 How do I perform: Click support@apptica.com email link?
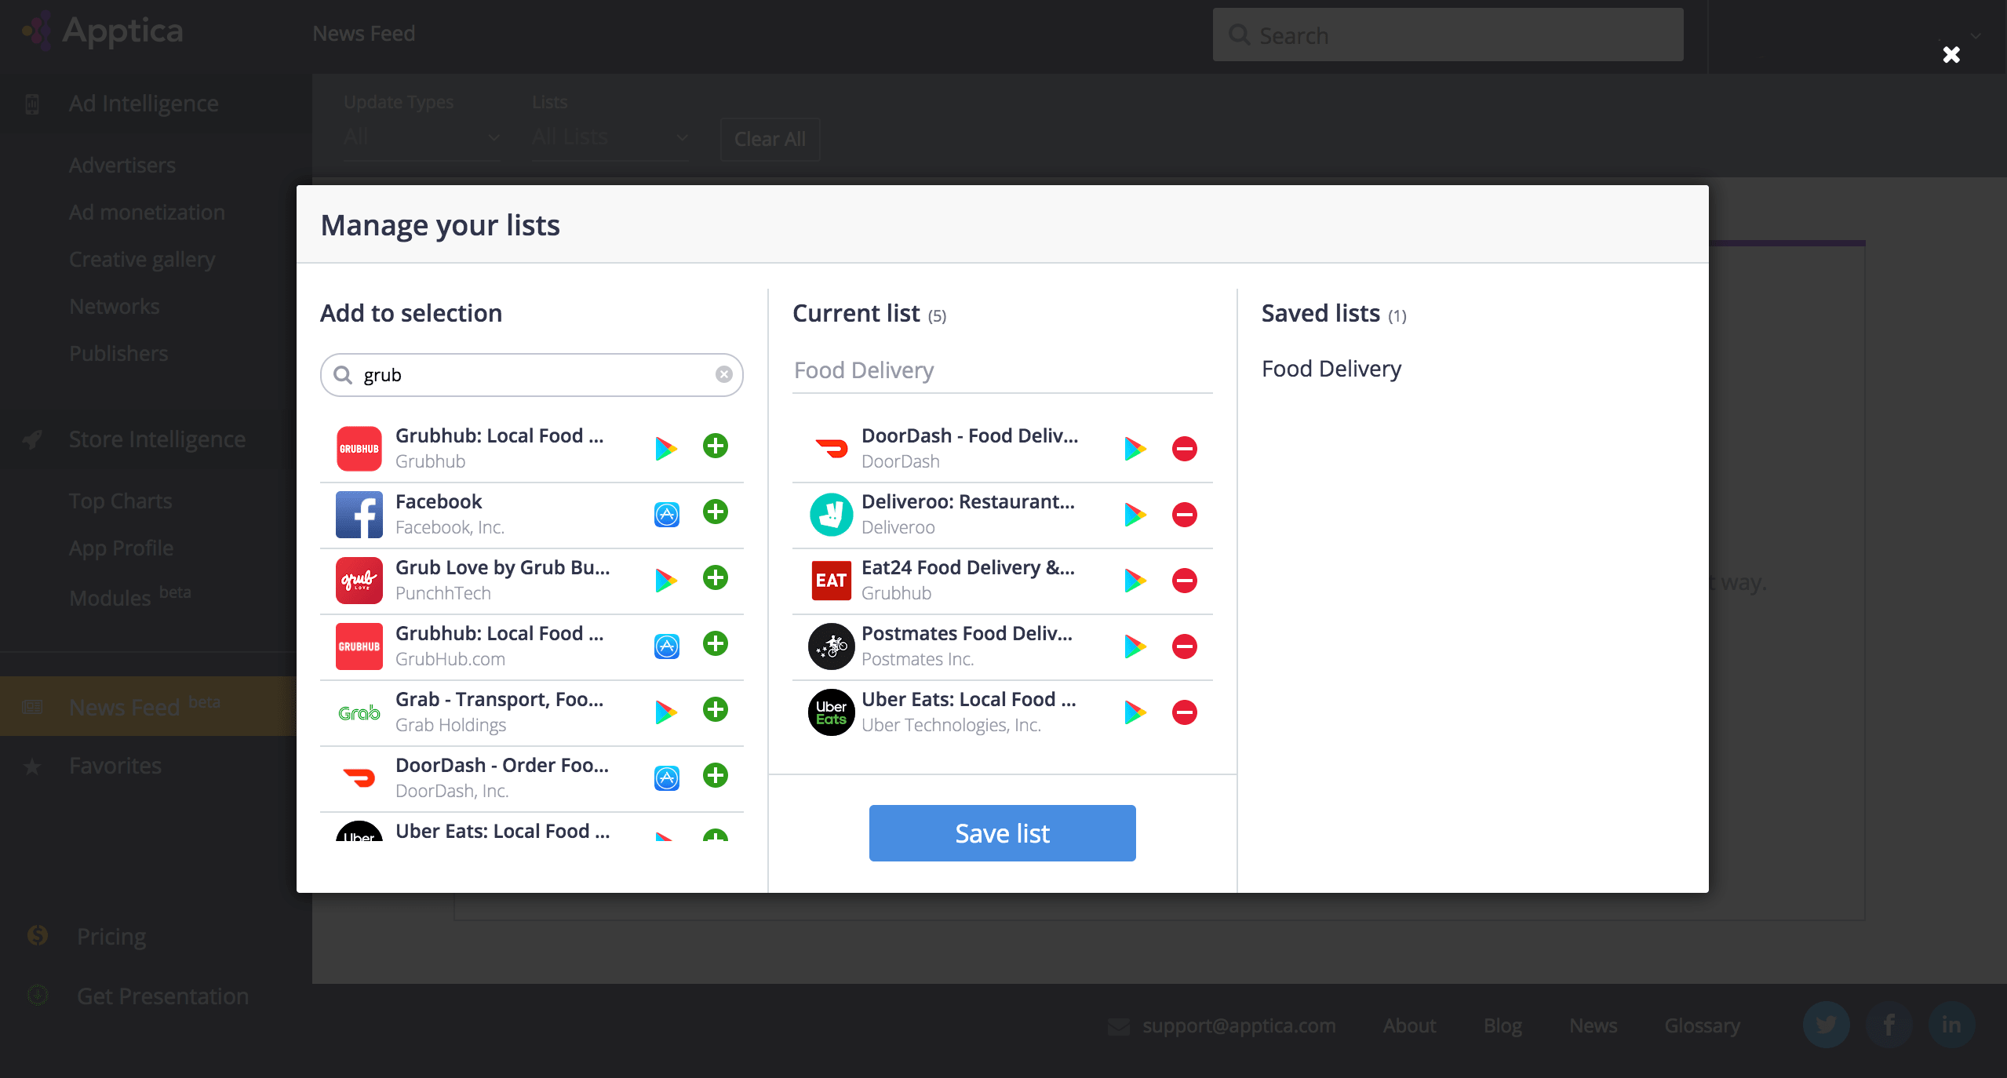[1239, 1025]
